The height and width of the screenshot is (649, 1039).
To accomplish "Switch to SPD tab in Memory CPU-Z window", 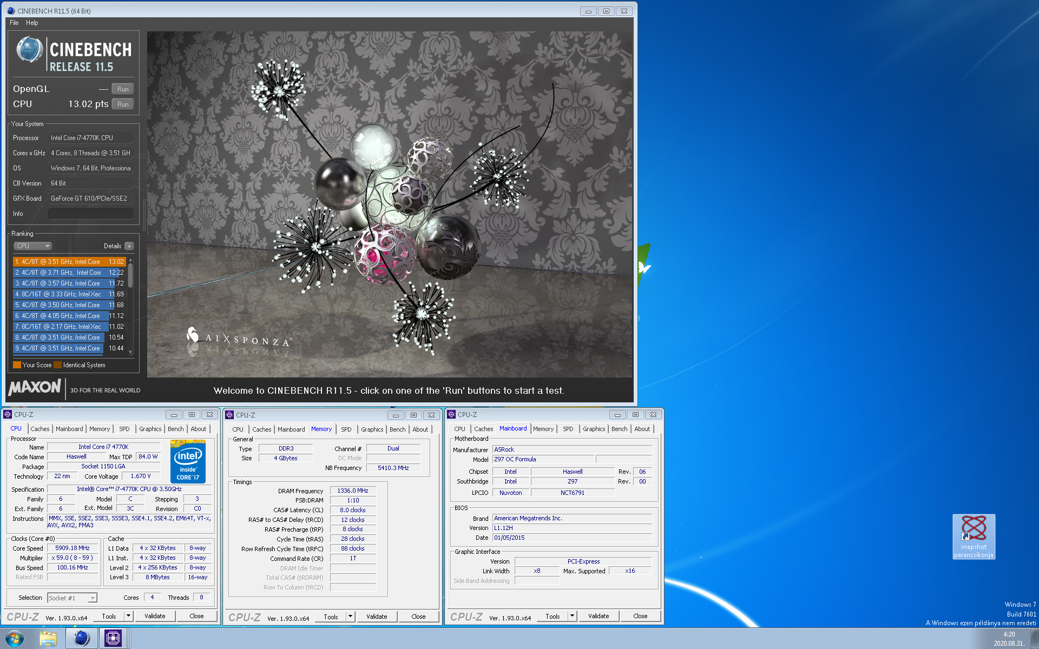I will [346, 429].
